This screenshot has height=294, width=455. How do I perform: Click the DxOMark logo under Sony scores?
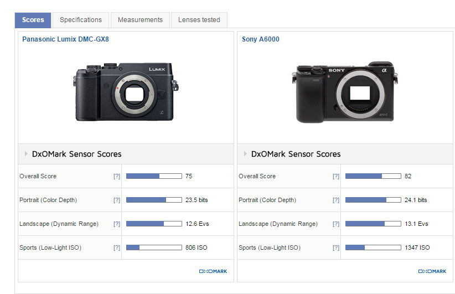click(x=432, y=271)
